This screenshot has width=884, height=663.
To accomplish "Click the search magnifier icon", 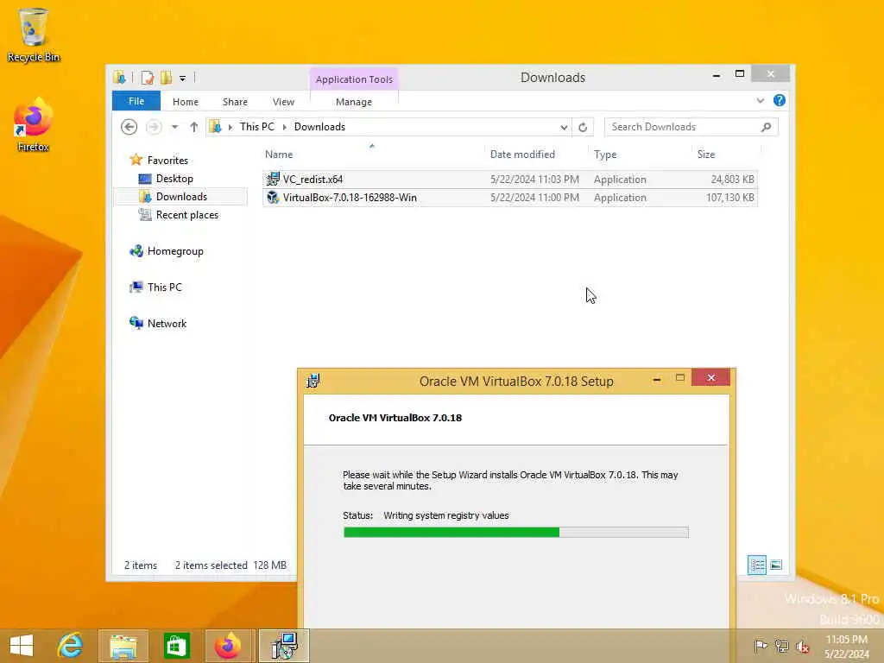I will (767, 127).
